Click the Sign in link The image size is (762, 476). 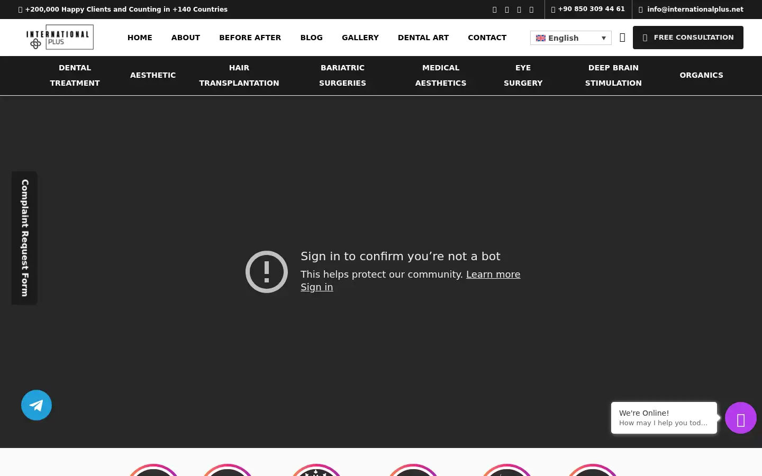click(x=317, y=287)
